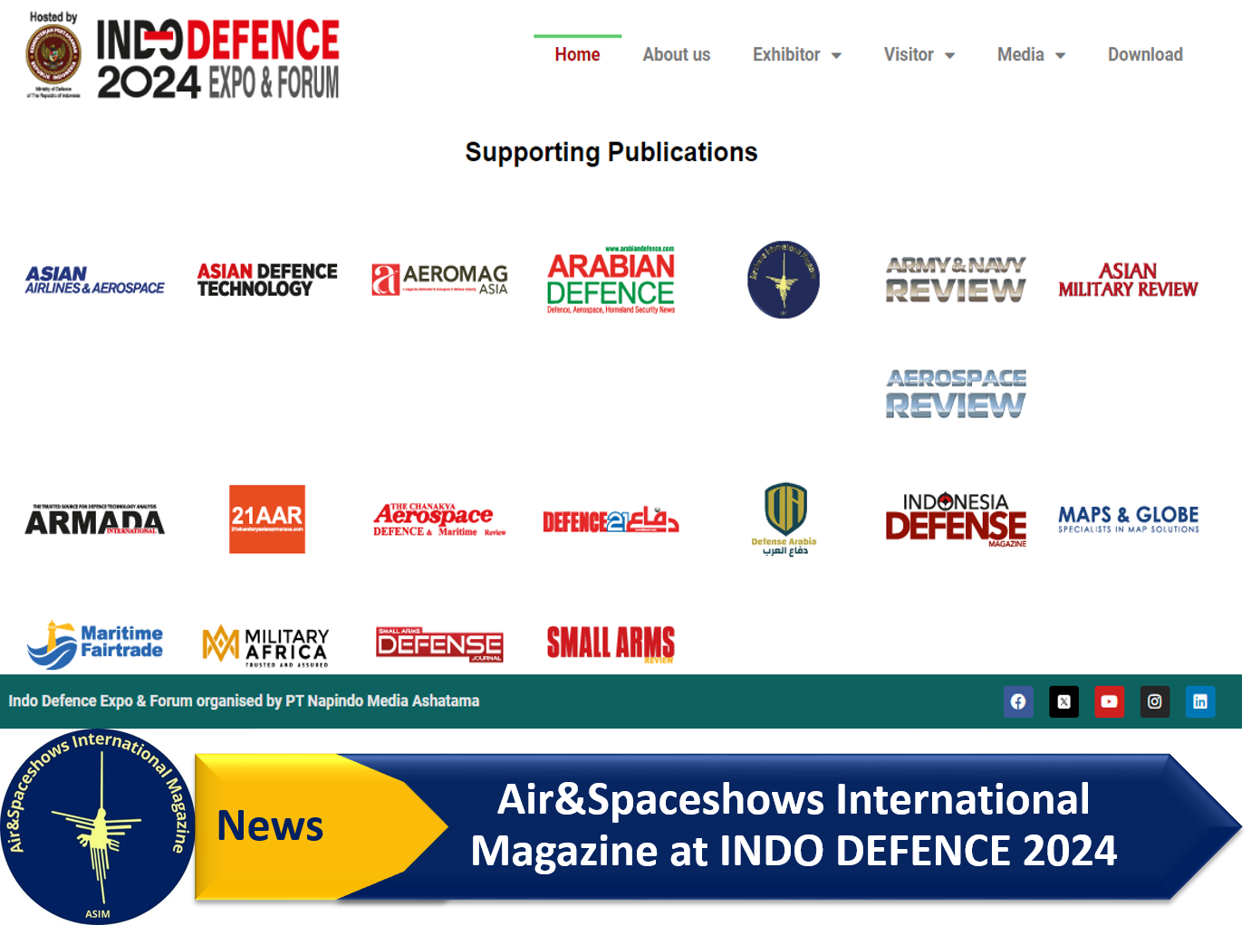Click the Supporting Publications heading
The height and width of the screenshot is (925, 1251).
(x=611, y=152)
